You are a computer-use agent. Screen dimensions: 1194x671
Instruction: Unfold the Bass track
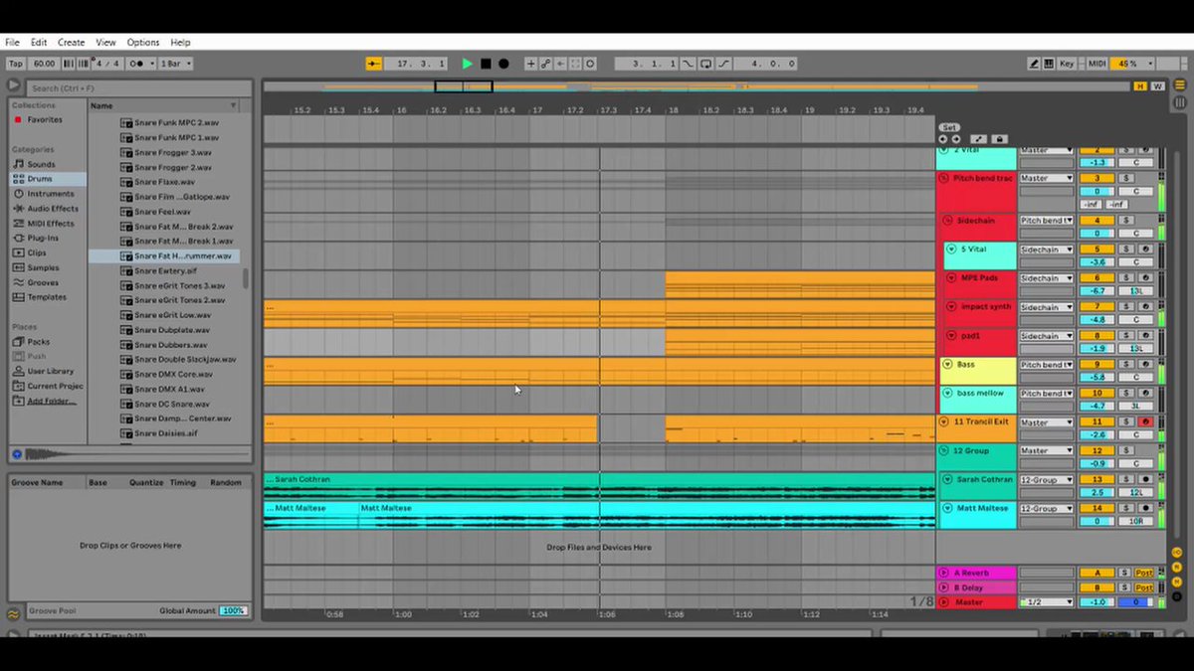(947, 365)
